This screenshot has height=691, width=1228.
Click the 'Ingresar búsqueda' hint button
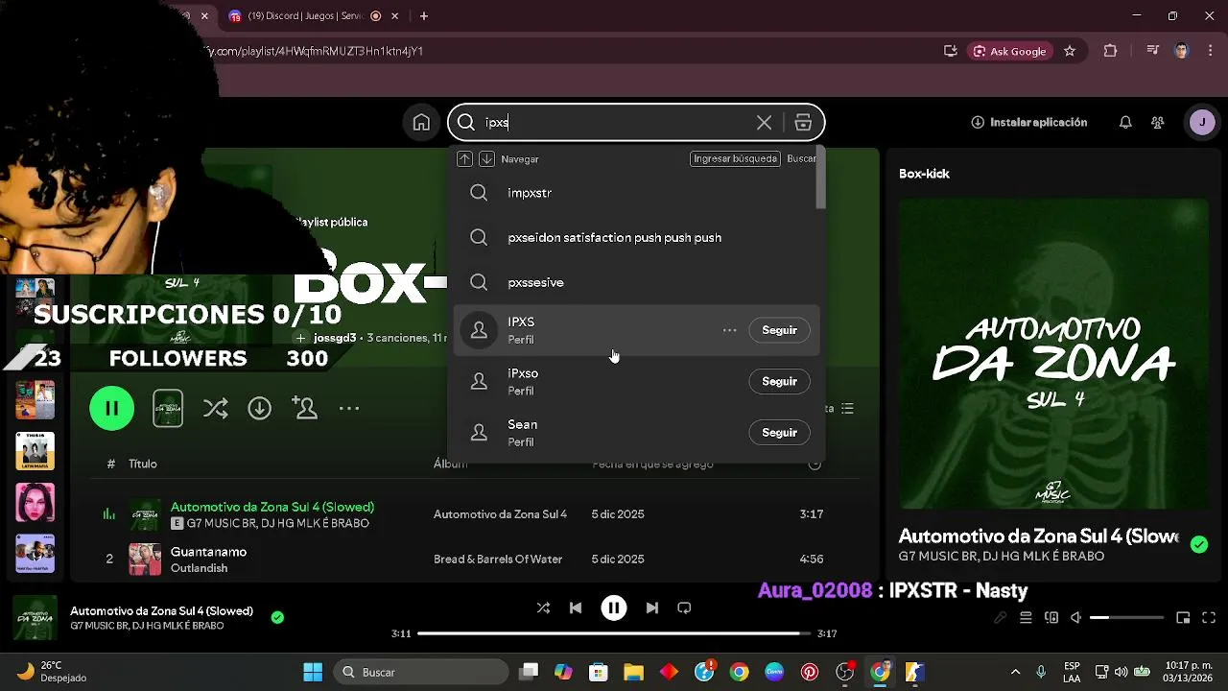click(x=735, y=158)
